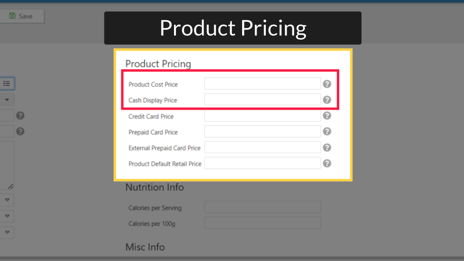
Task: Open the filled-arrow dropdown below list icon
Action: [x=7, y=100]
